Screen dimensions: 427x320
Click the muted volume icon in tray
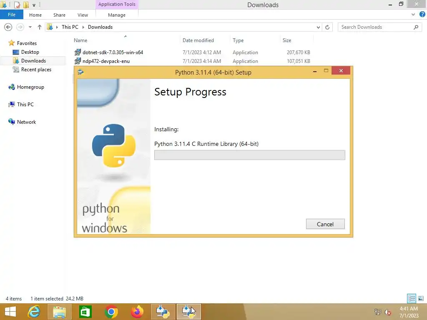point(388,312)
